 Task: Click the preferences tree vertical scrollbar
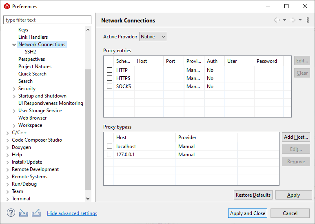[x=88, y=122]
